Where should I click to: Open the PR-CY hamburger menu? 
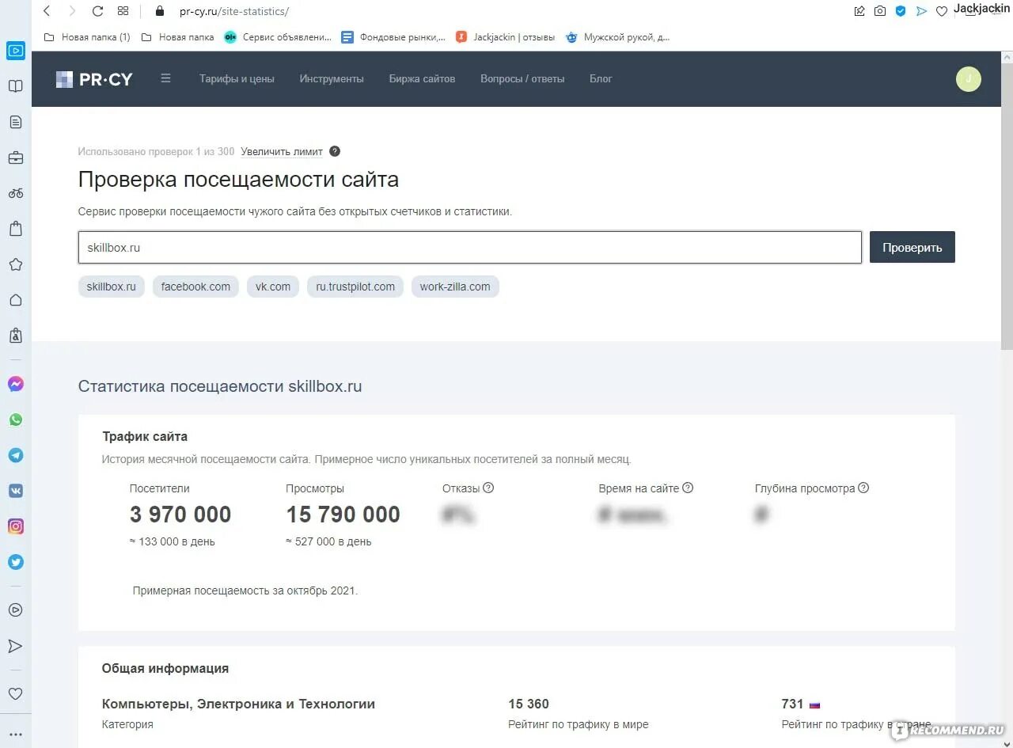pyautogui.click(x=165, y=78)
